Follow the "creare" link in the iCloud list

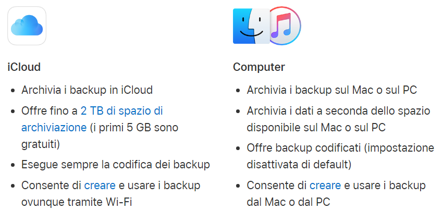click(x=99, y=186)
